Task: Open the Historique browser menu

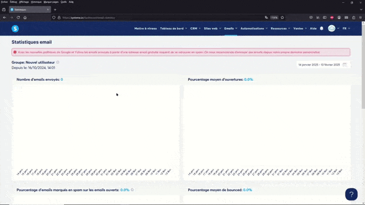Action: pyautogui.click(x=36, y=2)
